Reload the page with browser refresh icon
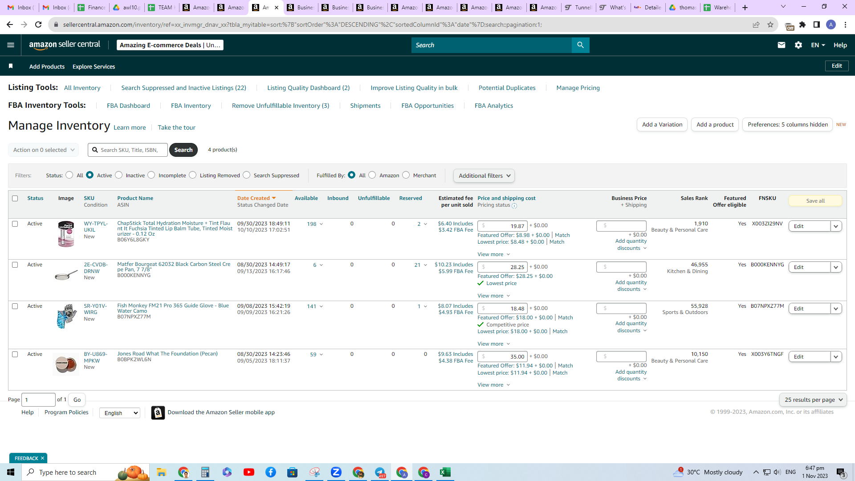 [x=38, y=24]
